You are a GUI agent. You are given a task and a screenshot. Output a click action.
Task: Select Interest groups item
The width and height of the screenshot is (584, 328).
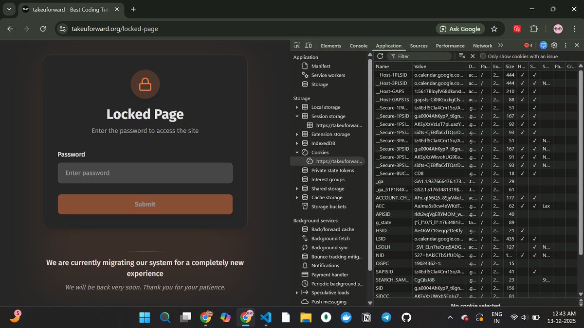coord(328,179)
